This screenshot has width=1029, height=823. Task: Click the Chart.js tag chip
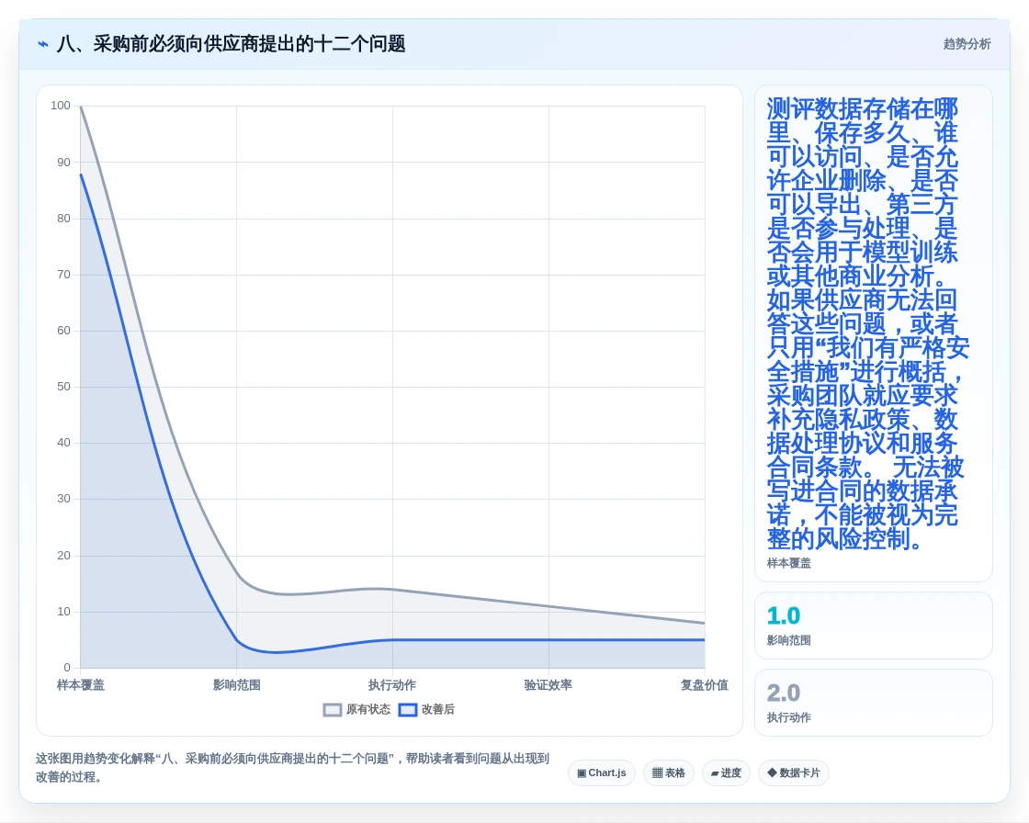601,773
